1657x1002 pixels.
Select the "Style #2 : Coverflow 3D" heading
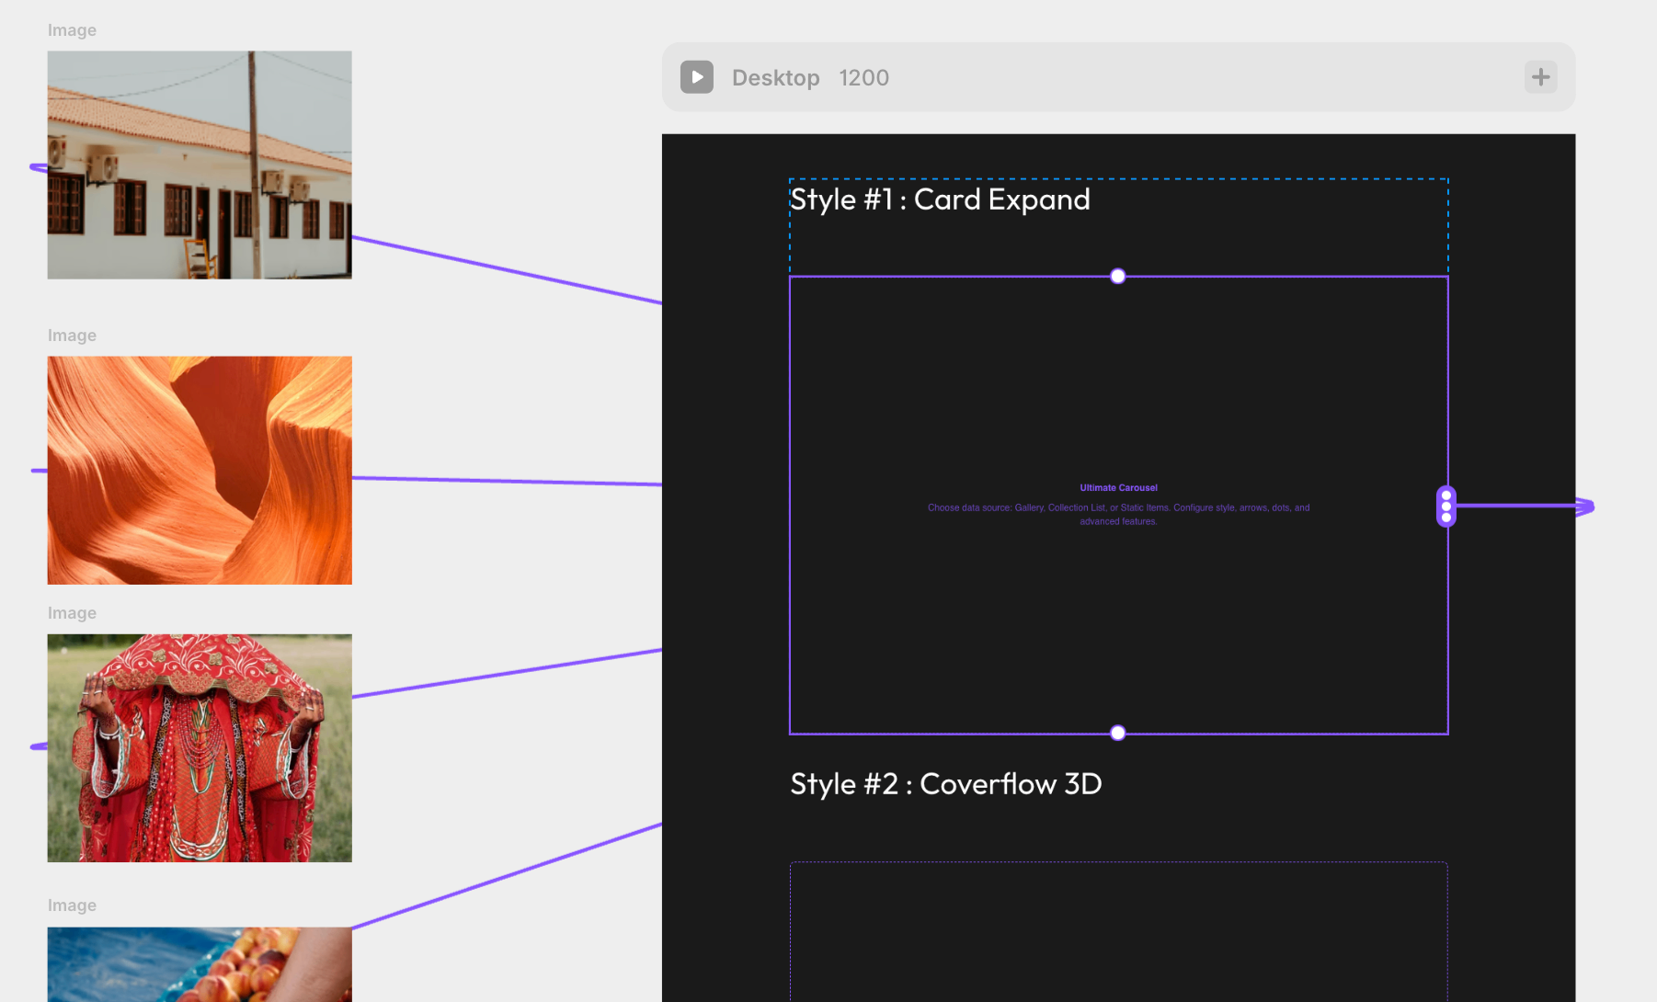coord(945,784)
